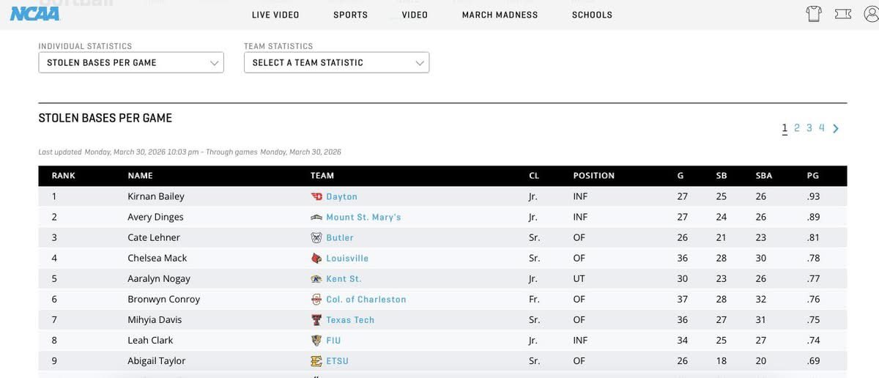Open Butler team link
This screenshot has width=879, height=378.
point(340,238)
